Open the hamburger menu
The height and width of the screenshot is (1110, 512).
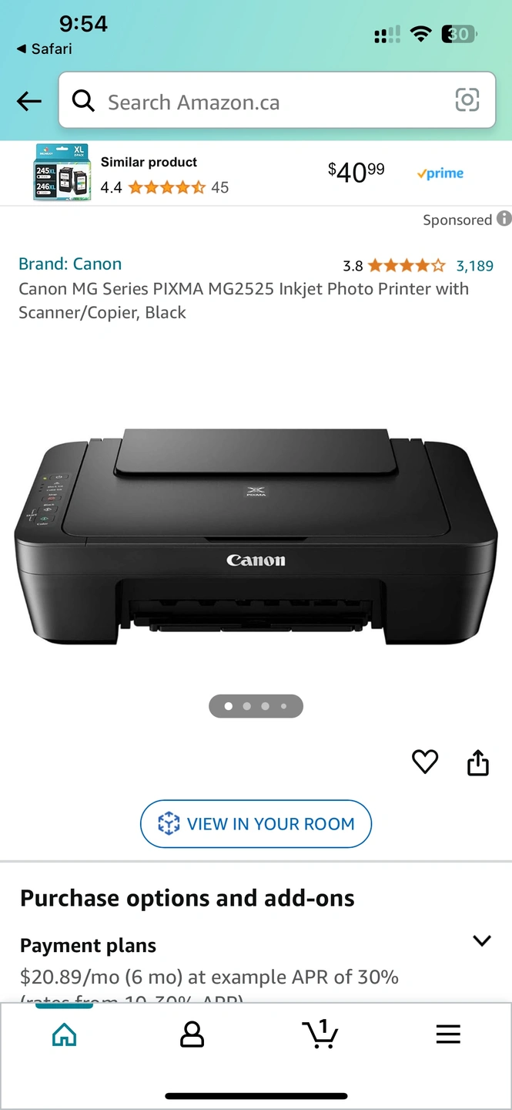point(448,1034)
